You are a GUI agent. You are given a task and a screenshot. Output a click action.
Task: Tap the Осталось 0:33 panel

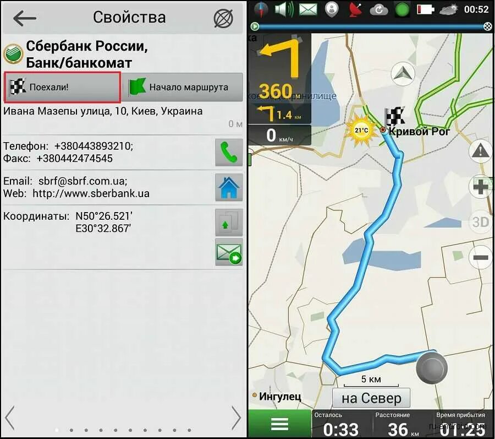click(x=341, y=424)
